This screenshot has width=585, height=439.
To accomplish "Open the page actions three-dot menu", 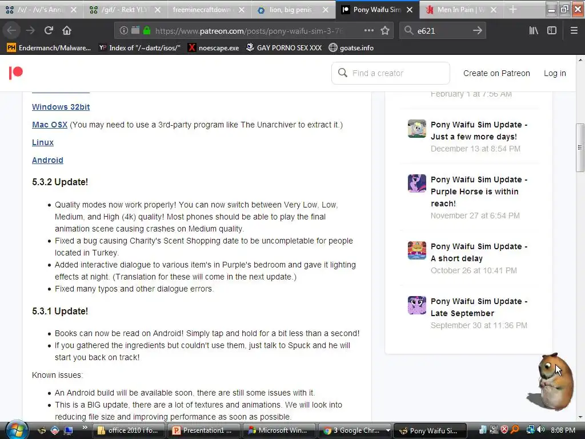I will tap(368, 31).
